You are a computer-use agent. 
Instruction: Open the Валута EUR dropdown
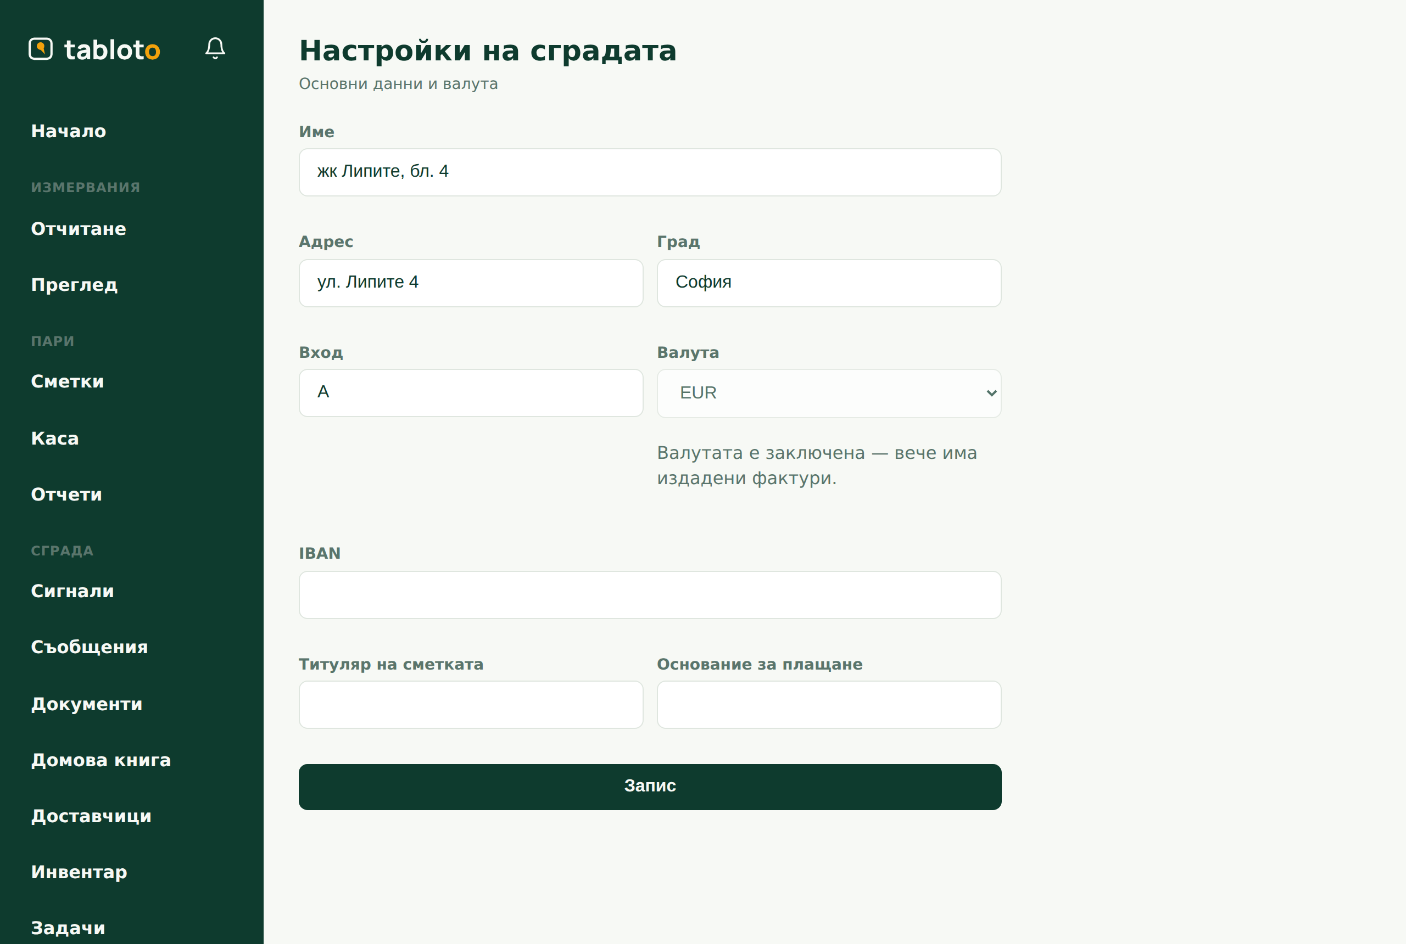[829, 393]
